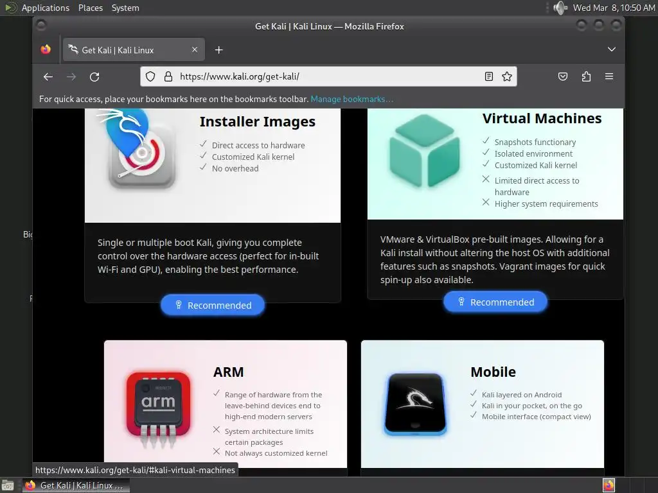Click 'Kali layered on Android' text
The image size is (658, 493).
click(522, 395)
